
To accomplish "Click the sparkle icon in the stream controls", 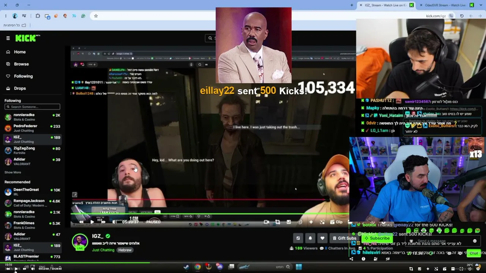I will coord(311,222).
